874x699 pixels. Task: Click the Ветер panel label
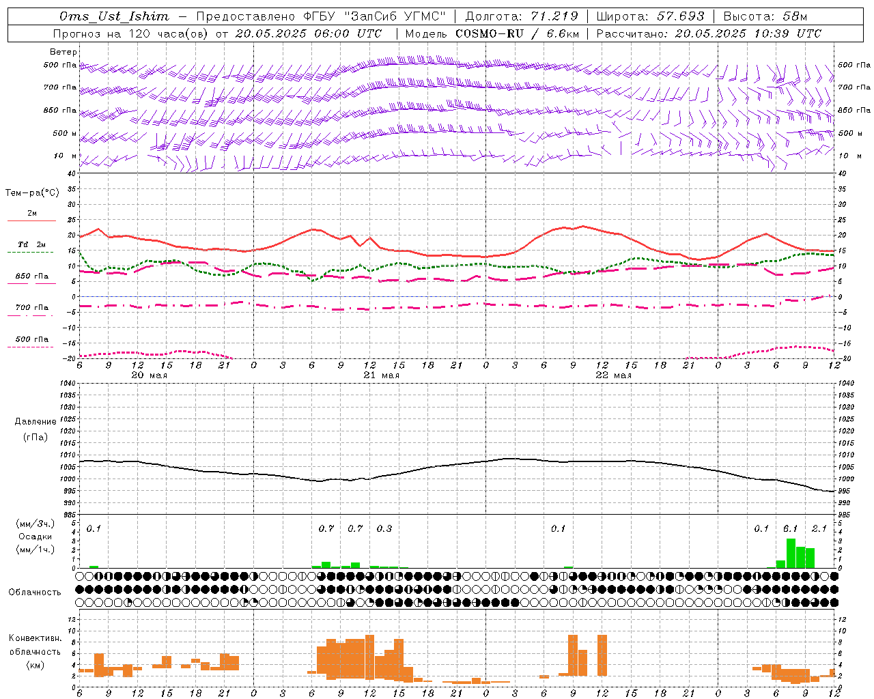(64, 52)
